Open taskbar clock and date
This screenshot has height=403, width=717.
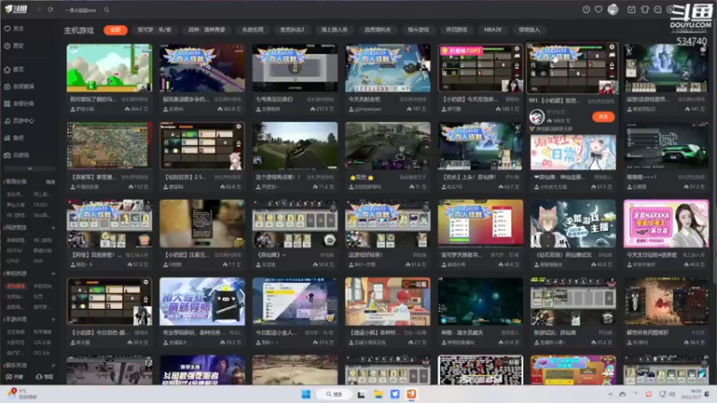click(x=691, y=394)
